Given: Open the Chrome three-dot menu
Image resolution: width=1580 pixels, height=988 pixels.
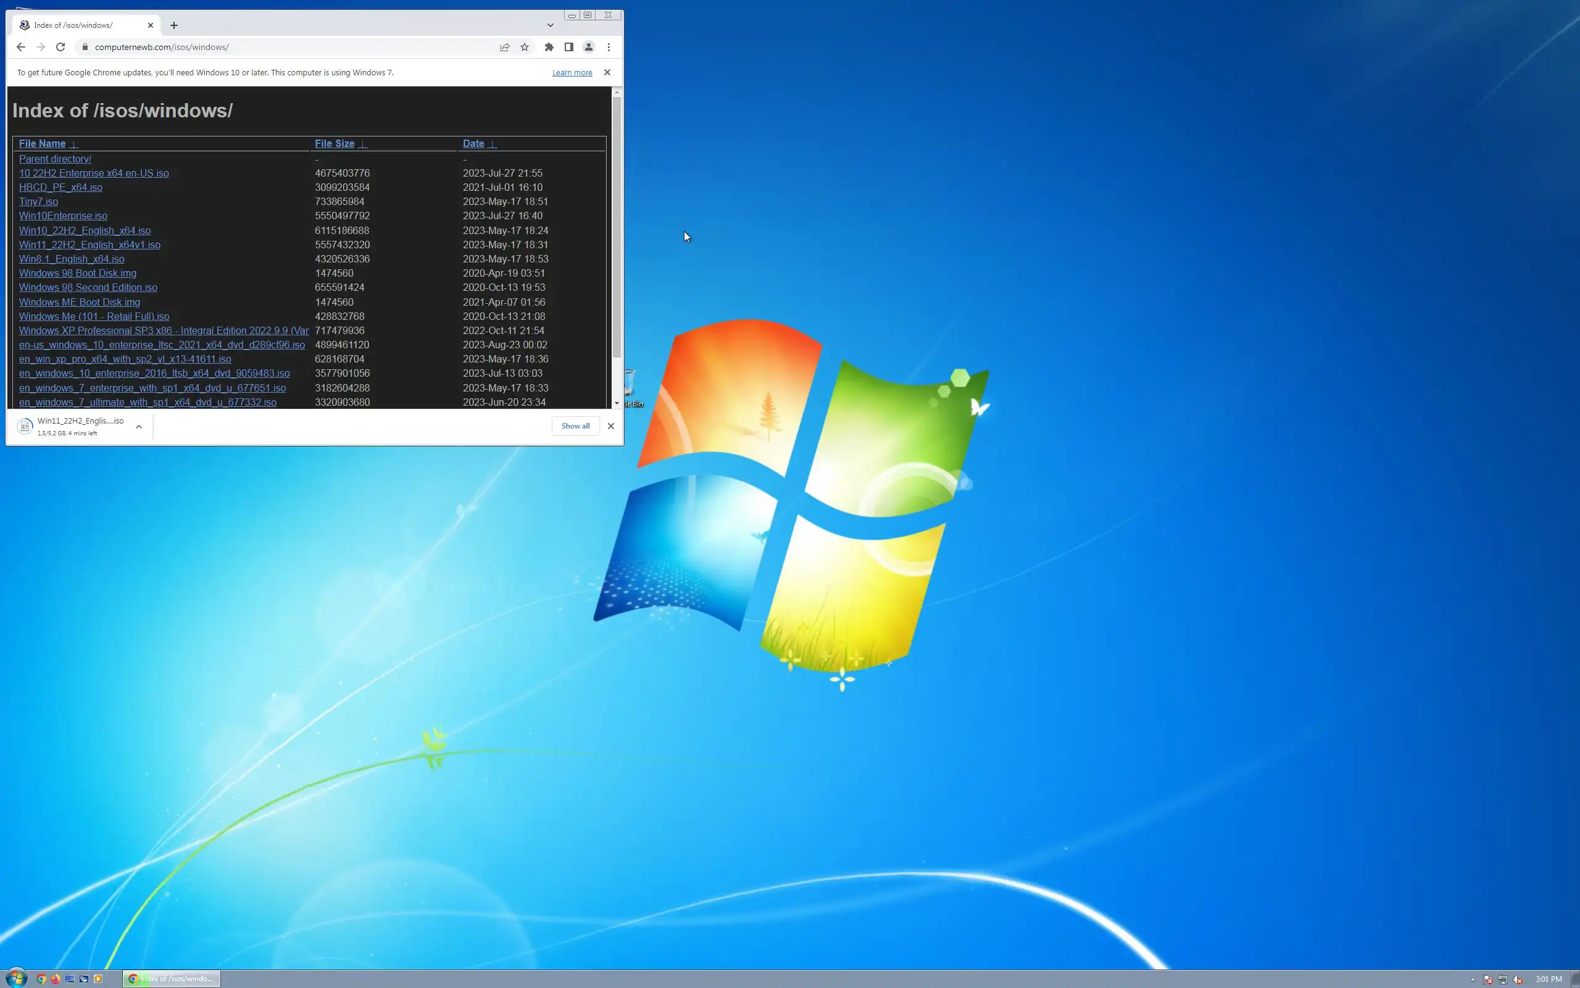Looking at the screenshot, I should coord(609,47).
